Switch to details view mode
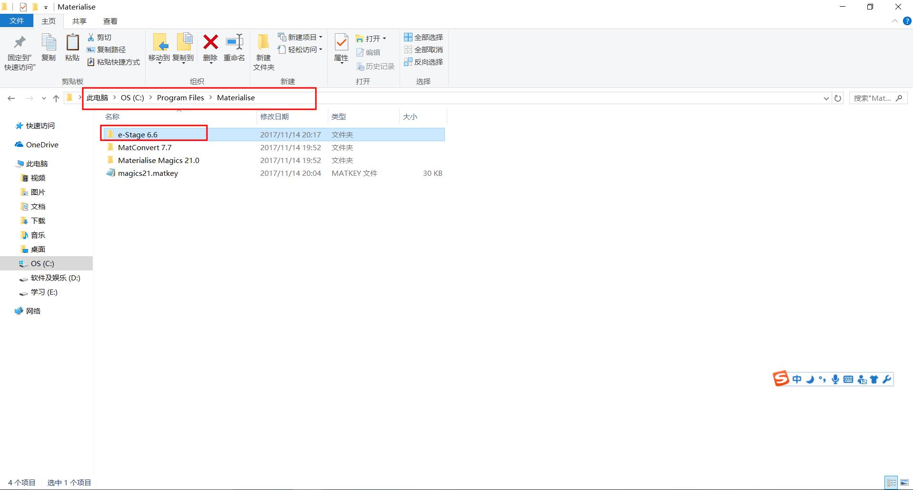Viewport: 913px width, 490px height. click(x=891, y=482)
